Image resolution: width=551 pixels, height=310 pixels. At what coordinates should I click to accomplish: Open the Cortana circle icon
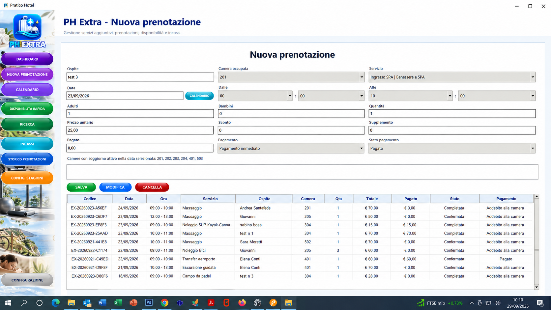coord(39,303)
